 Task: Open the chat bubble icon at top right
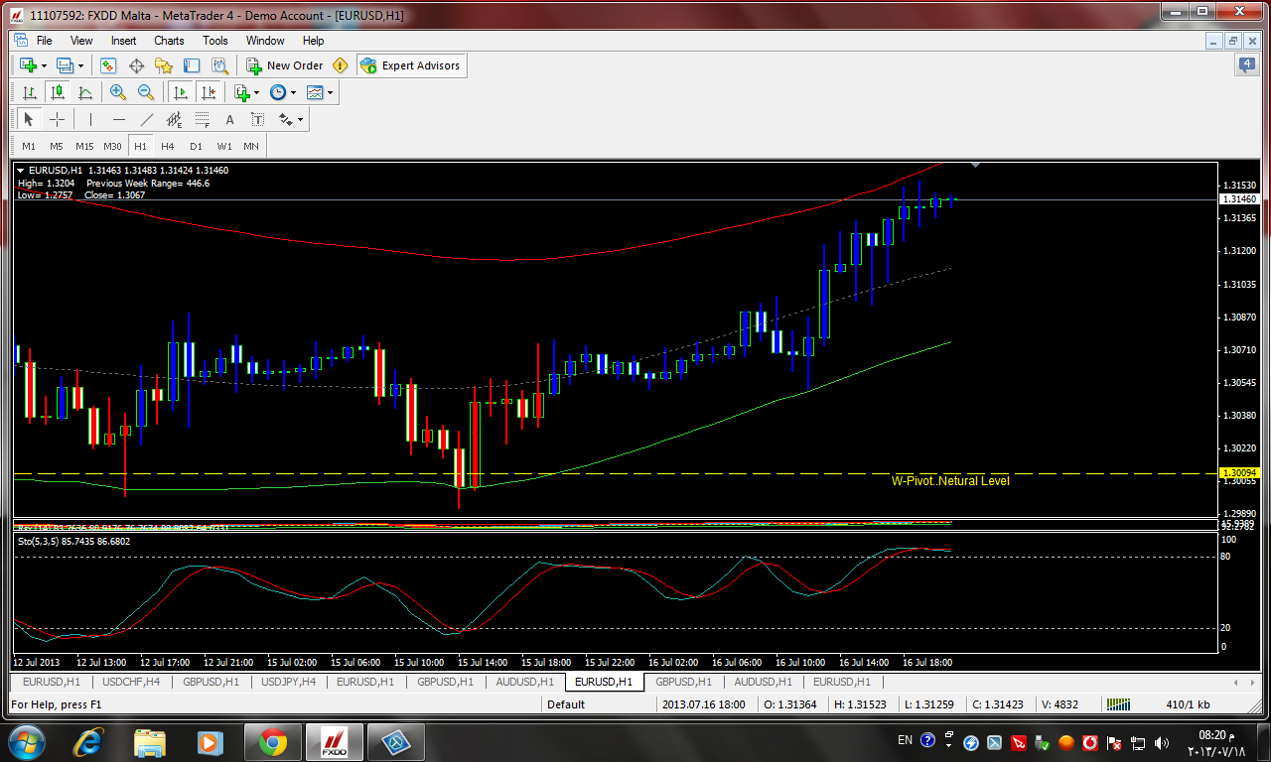pos(1246,65)
